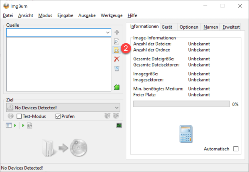Enable the Test-Modus checkbox

point(19,116)
